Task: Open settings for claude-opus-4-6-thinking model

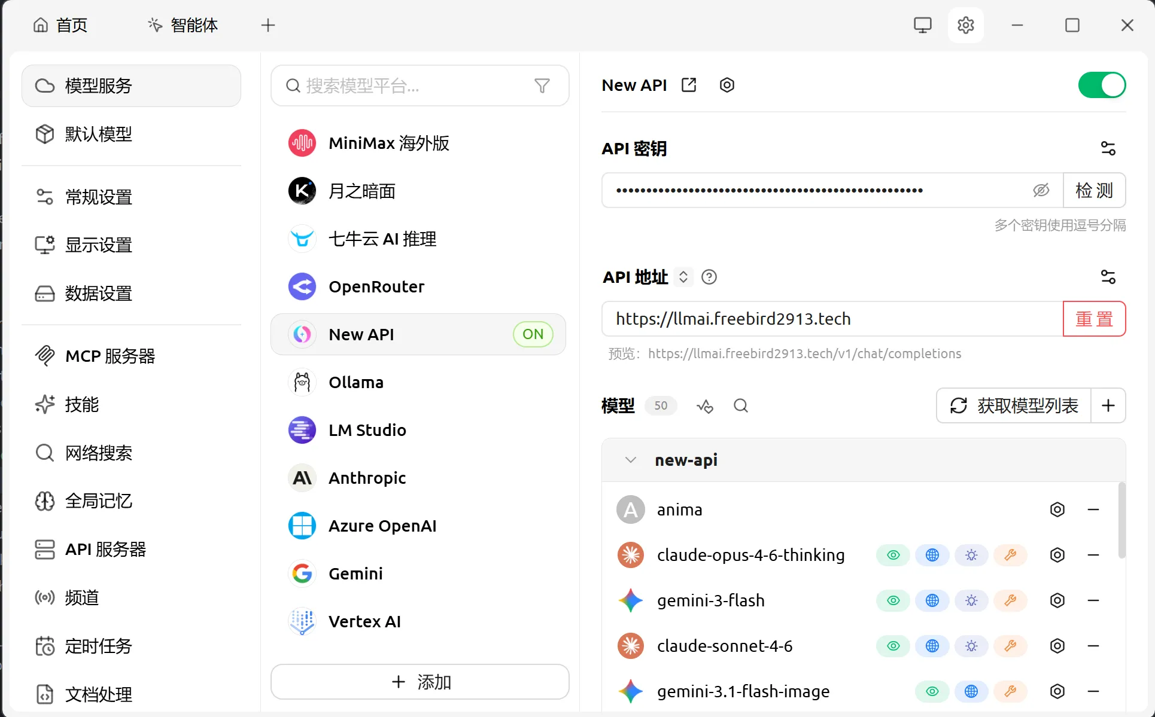Action: click(x=1057, y=555)
